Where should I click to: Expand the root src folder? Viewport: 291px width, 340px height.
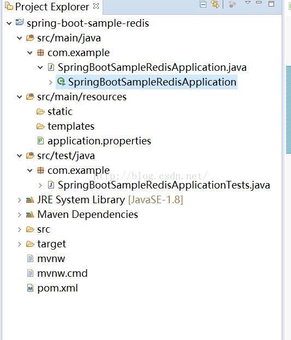[19, 229]
